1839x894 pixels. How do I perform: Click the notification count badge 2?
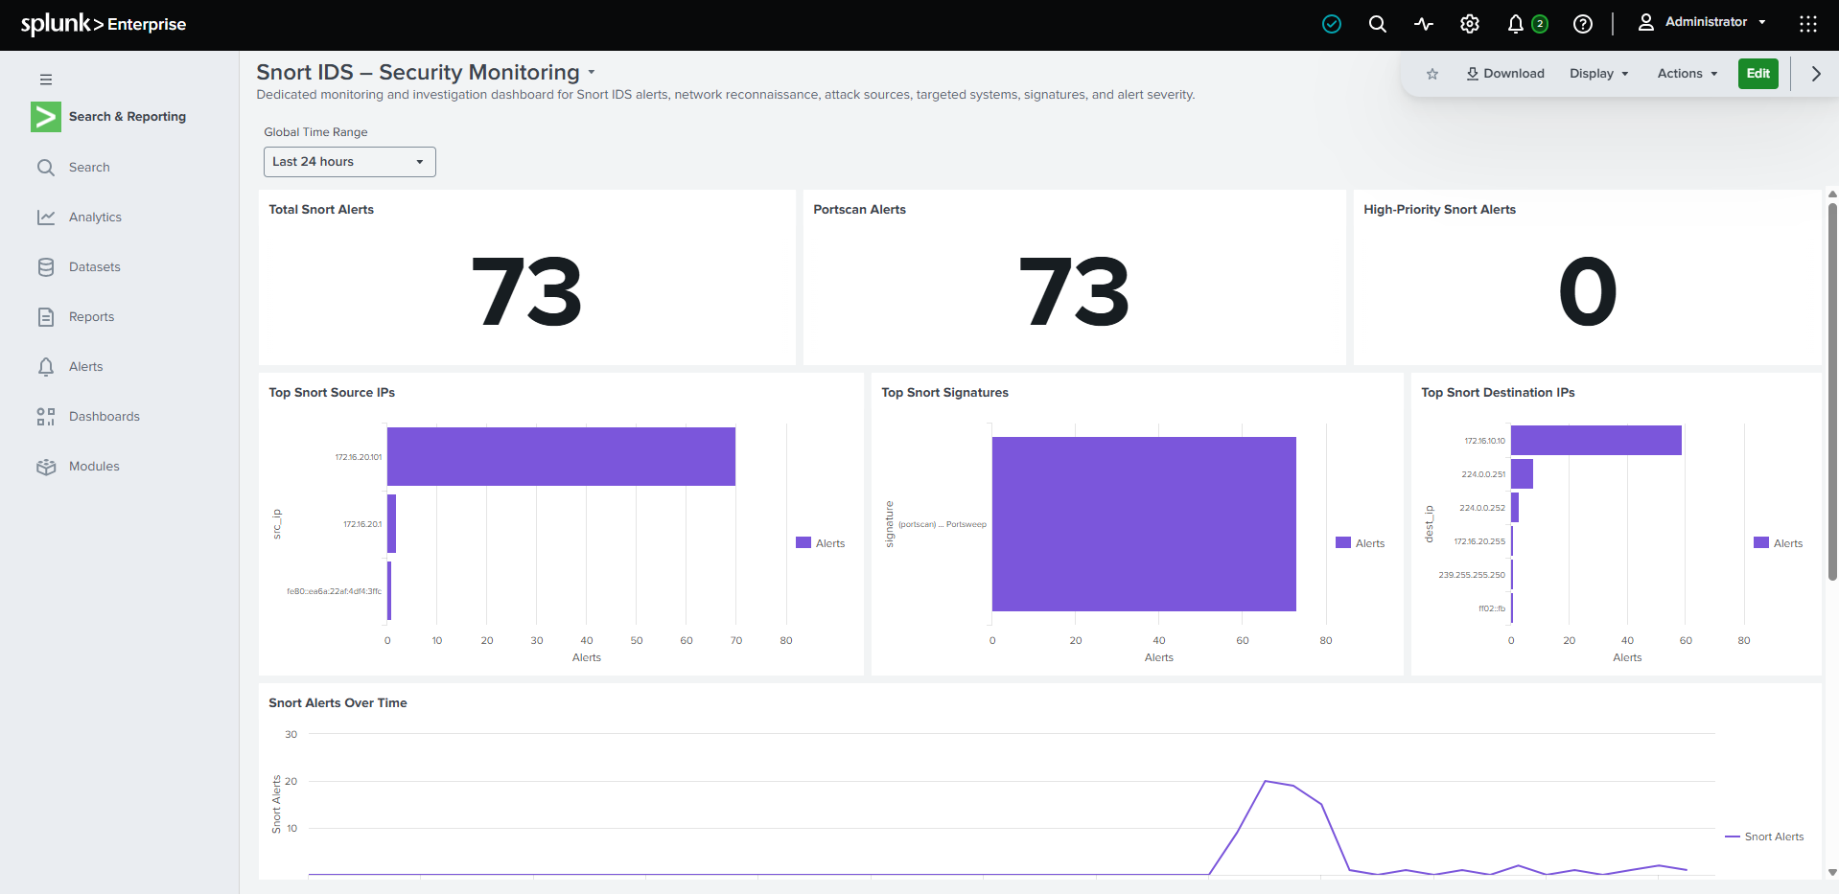(x=1540, y=24)
